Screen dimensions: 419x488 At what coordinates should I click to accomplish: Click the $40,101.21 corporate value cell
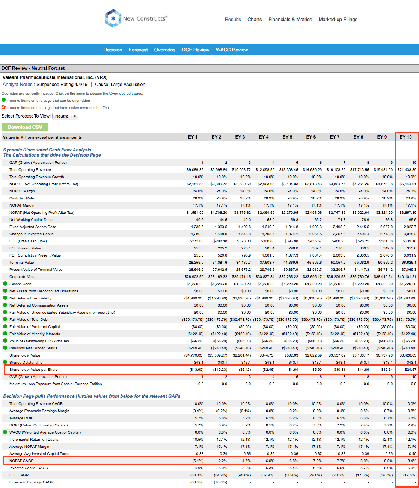pos(407,277)
